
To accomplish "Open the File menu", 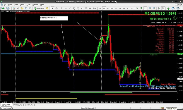I will click(5, 5).
